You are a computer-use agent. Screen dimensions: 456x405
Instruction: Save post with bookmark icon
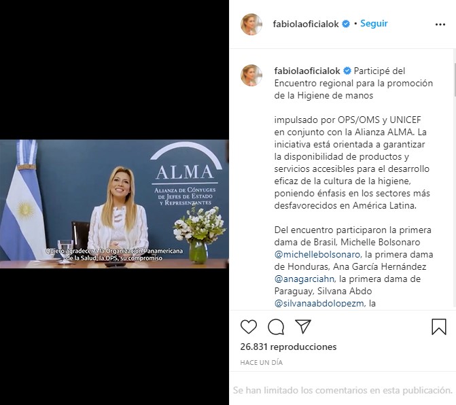coord(439,327)
